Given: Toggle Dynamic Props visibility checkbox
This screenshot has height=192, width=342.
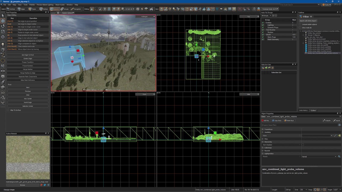Looking at the screenshot, I should [x=263, y=27].
